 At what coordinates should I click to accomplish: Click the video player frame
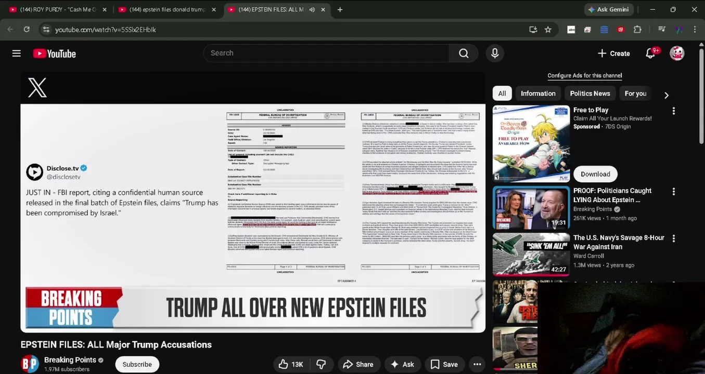pyautogui.click(x=253, y=202)
